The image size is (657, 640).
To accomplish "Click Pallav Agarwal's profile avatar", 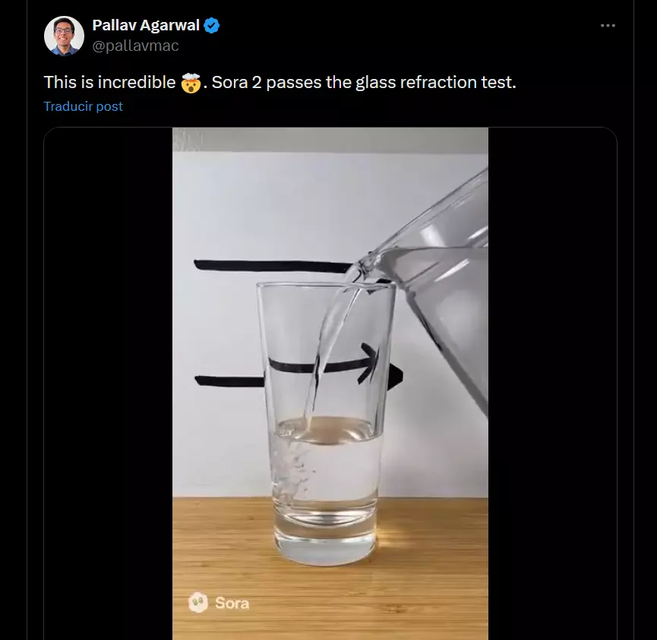I will [x=64, y=36].
